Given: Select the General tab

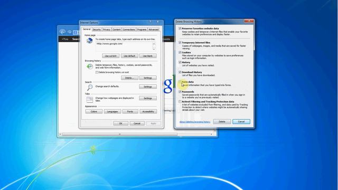Looking at the screenshot, I should pyautogui.click(x=87, y=30).
